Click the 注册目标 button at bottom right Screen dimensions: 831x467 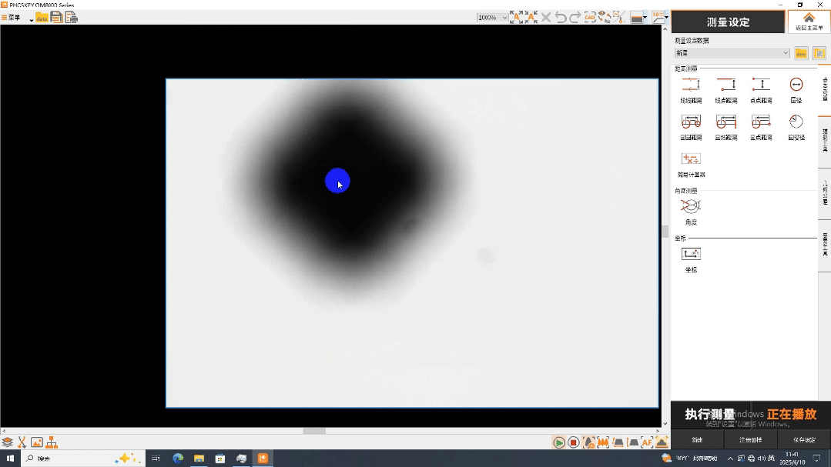pos(750,440)
